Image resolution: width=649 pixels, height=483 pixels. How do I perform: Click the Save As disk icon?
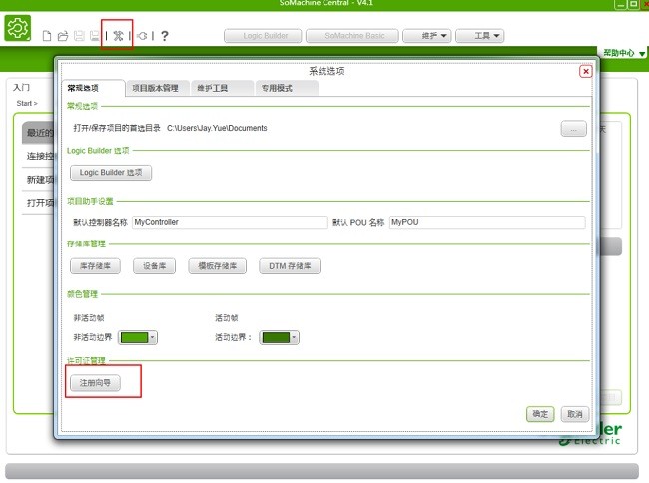click(x=95, y=36)
